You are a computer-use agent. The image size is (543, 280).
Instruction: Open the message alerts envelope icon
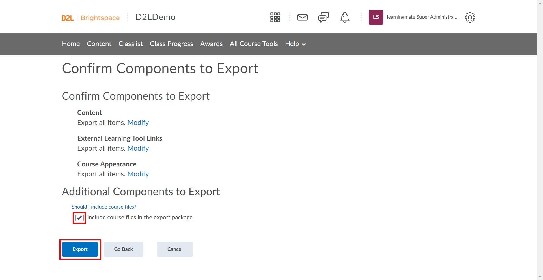pos(302,17)
